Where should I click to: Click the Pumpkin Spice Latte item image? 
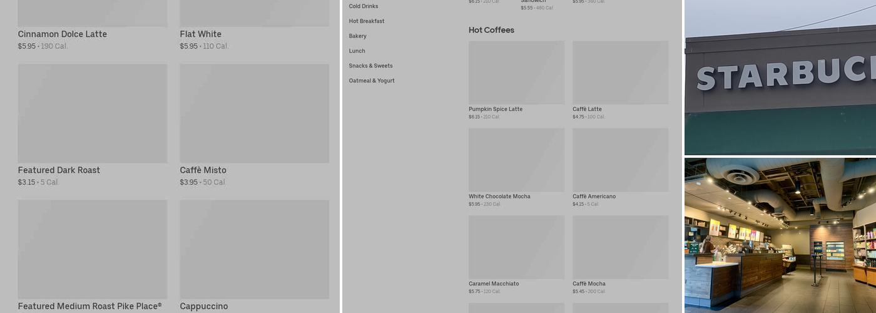click(x=516, y=73)
